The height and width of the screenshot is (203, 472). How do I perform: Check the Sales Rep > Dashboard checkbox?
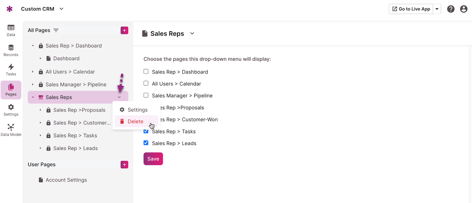point(146,72)
